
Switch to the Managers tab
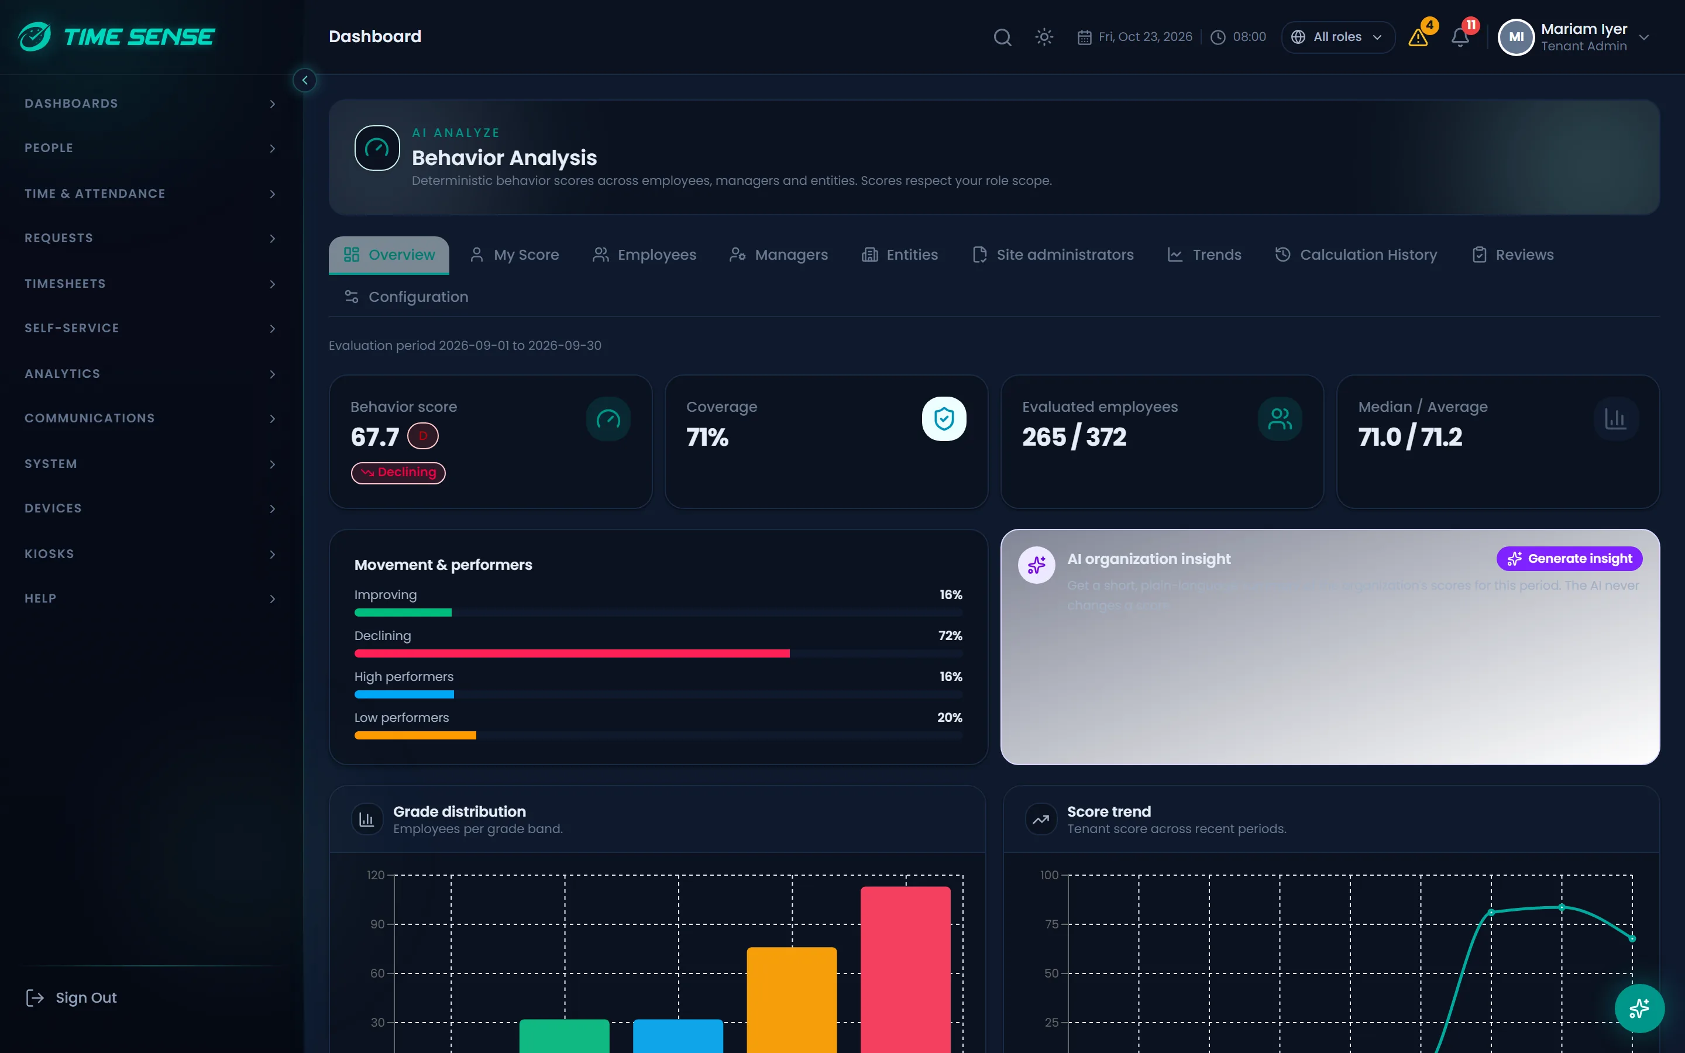(779, 255)
